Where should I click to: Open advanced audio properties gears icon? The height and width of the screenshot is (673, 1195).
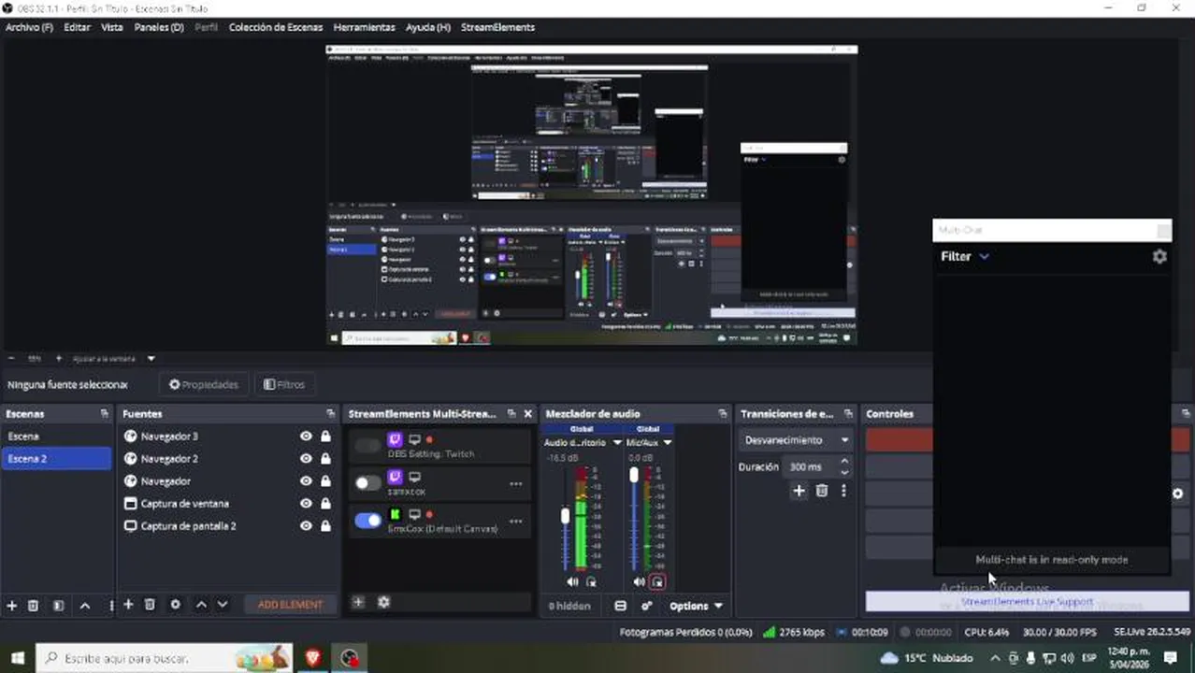coord(646,606)
